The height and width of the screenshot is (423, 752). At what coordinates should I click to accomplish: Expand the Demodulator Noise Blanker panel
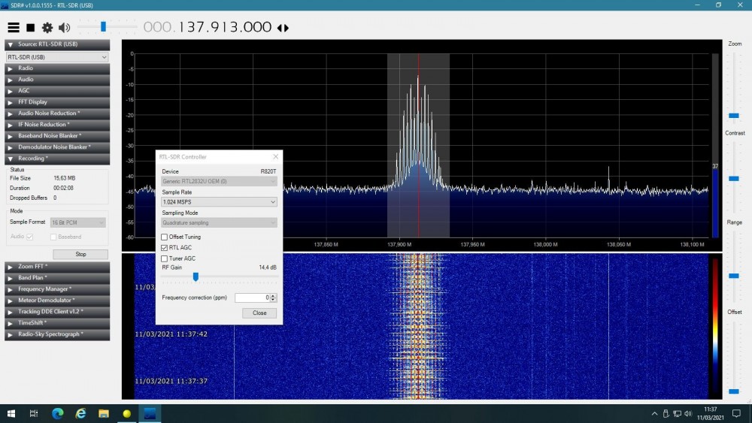pyautogui.click(x=57, y=147)
